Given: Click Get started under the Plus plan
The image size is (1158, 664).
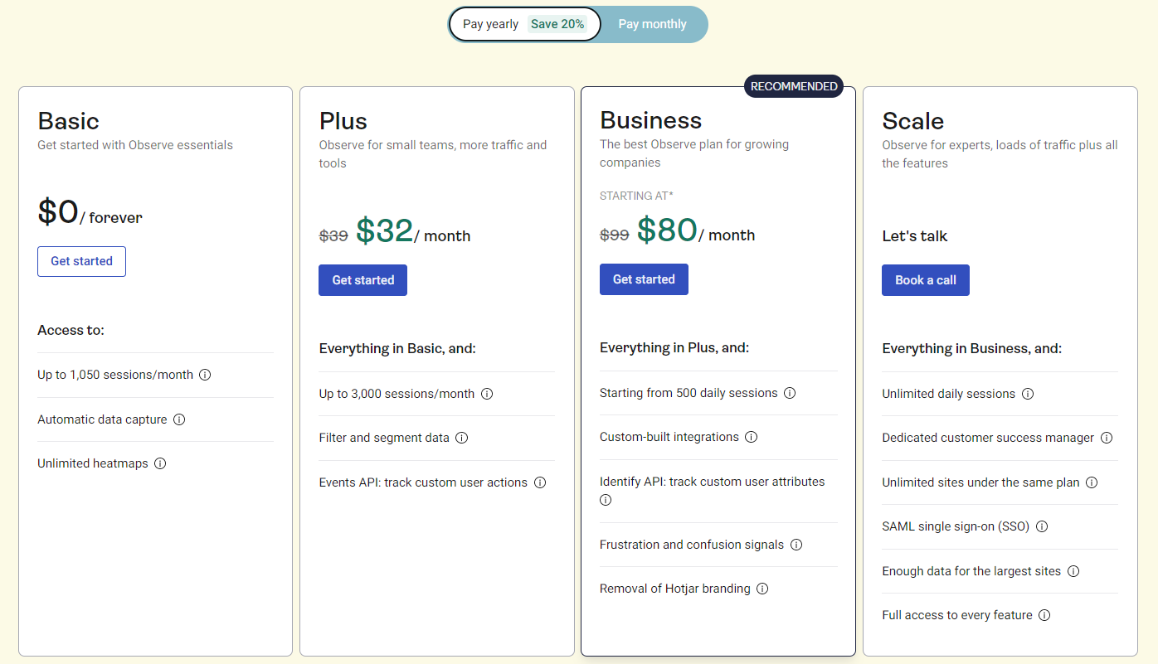Looking at the screenshot, I should [362, 280].
